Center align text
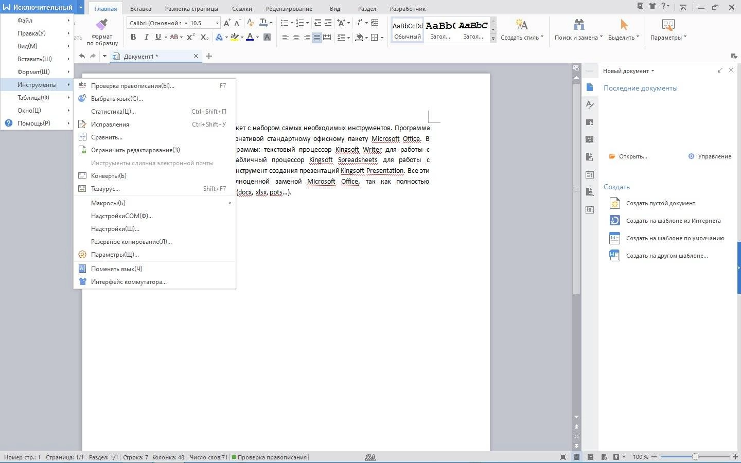Image resolution: width=741 pixels, height=463 pixels. pyautogui.click(x=296, y=38)
